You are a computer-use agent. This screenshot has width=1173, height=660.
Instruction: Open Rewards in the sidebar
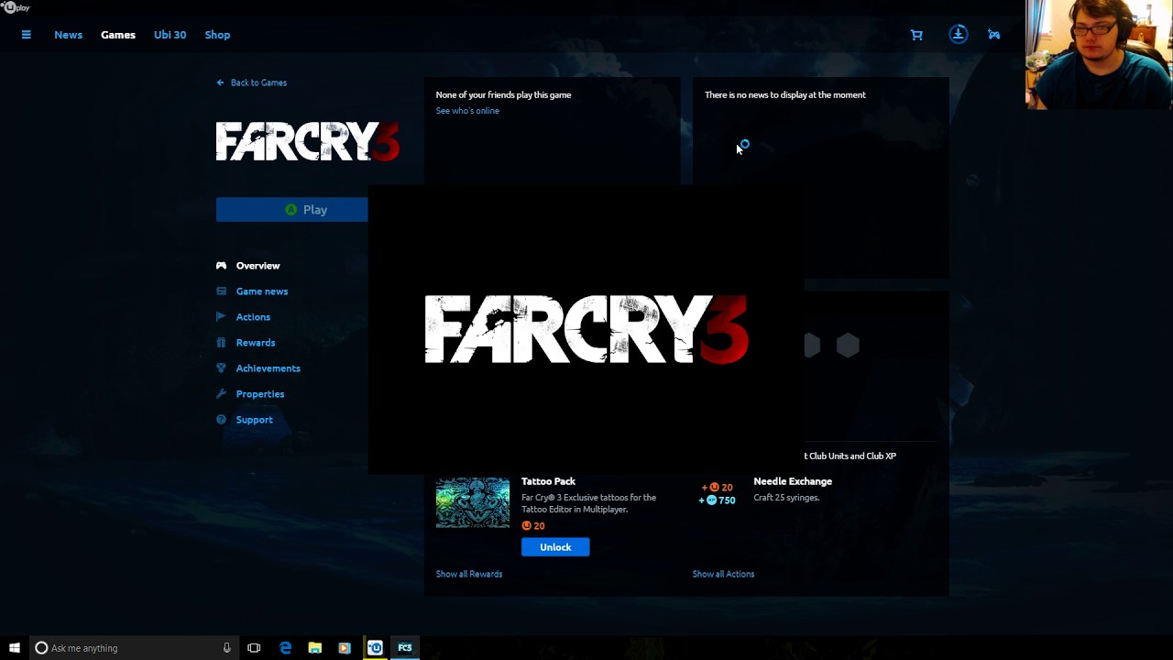(x=256, y=343)
